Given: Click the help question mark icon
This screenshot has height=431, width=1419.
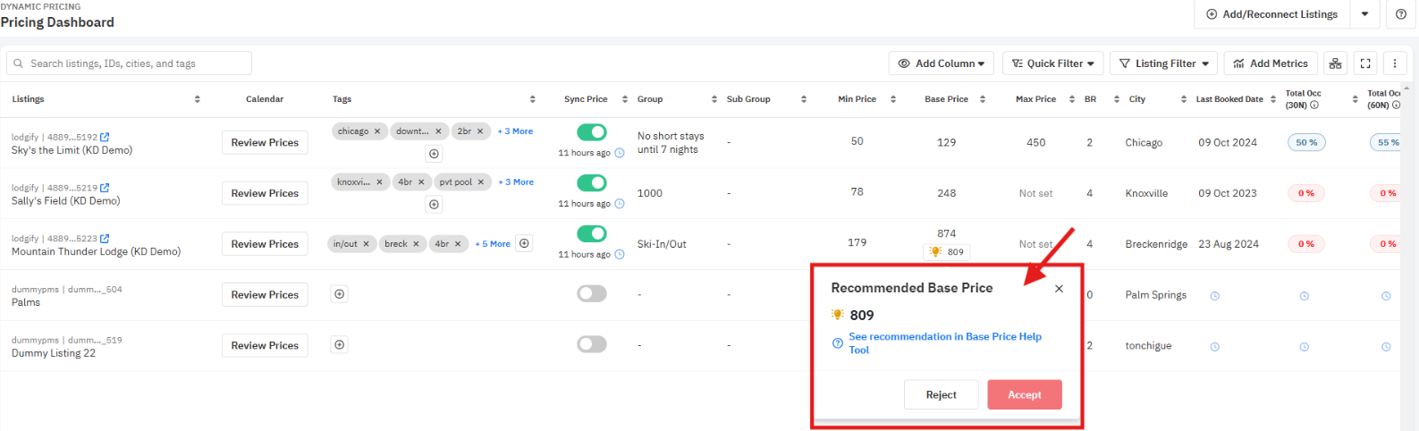Looking at the screenshot, I should [x=1400, y=14].
